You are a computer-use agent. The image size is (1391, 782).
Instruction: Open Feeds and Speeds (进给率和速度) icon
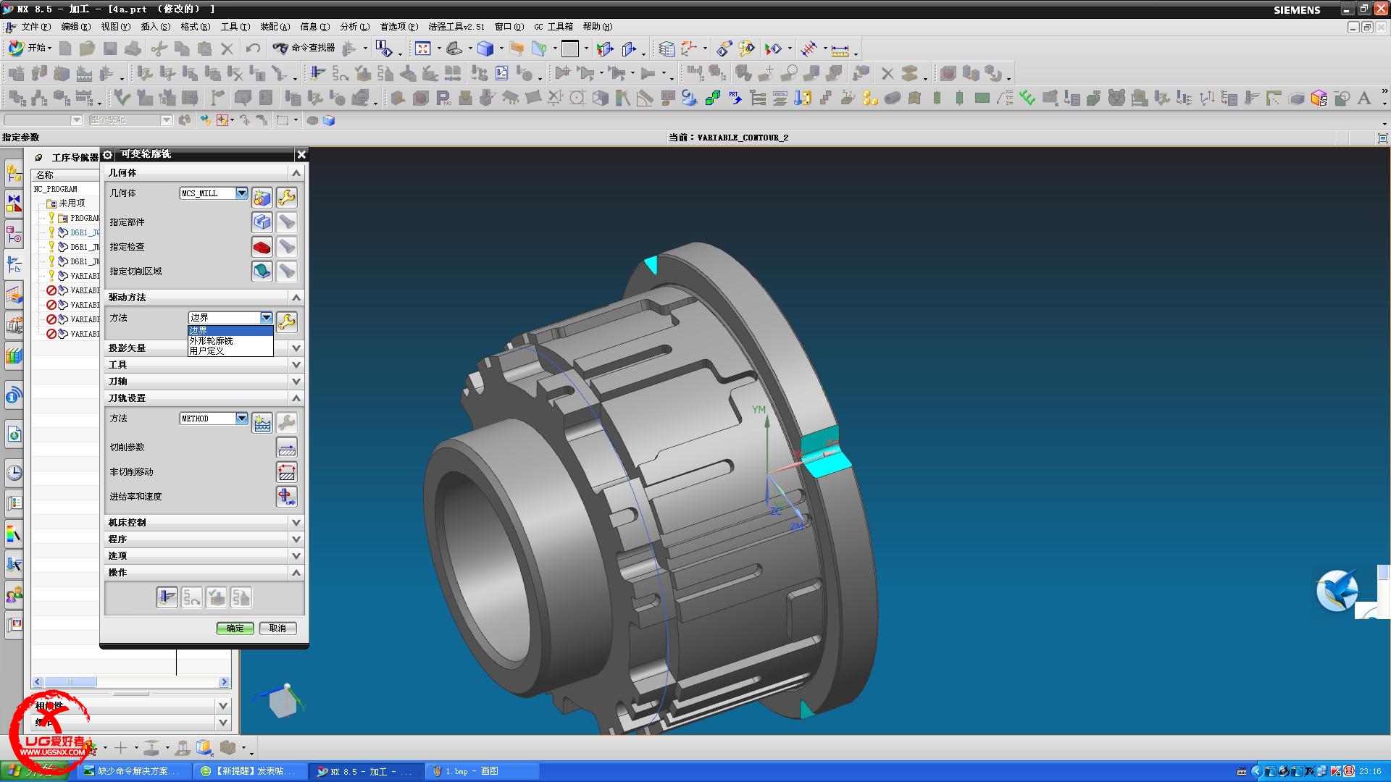point(287,497)
